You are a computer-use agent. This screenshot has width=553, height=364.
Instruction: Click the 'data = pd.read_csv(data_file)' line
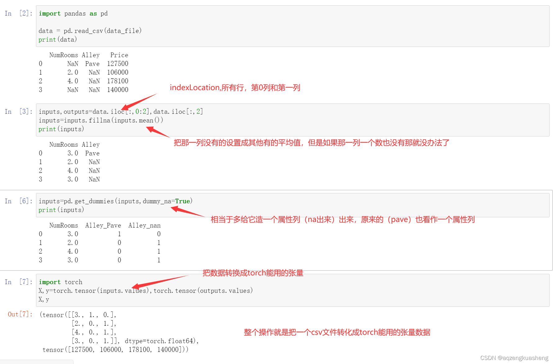click(x=90, y=31)
